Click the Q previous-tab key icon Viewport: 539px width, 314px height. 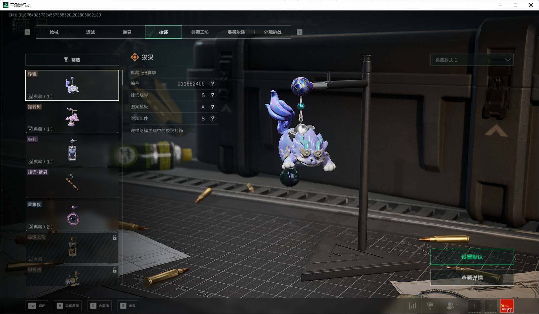click(28, 32)
